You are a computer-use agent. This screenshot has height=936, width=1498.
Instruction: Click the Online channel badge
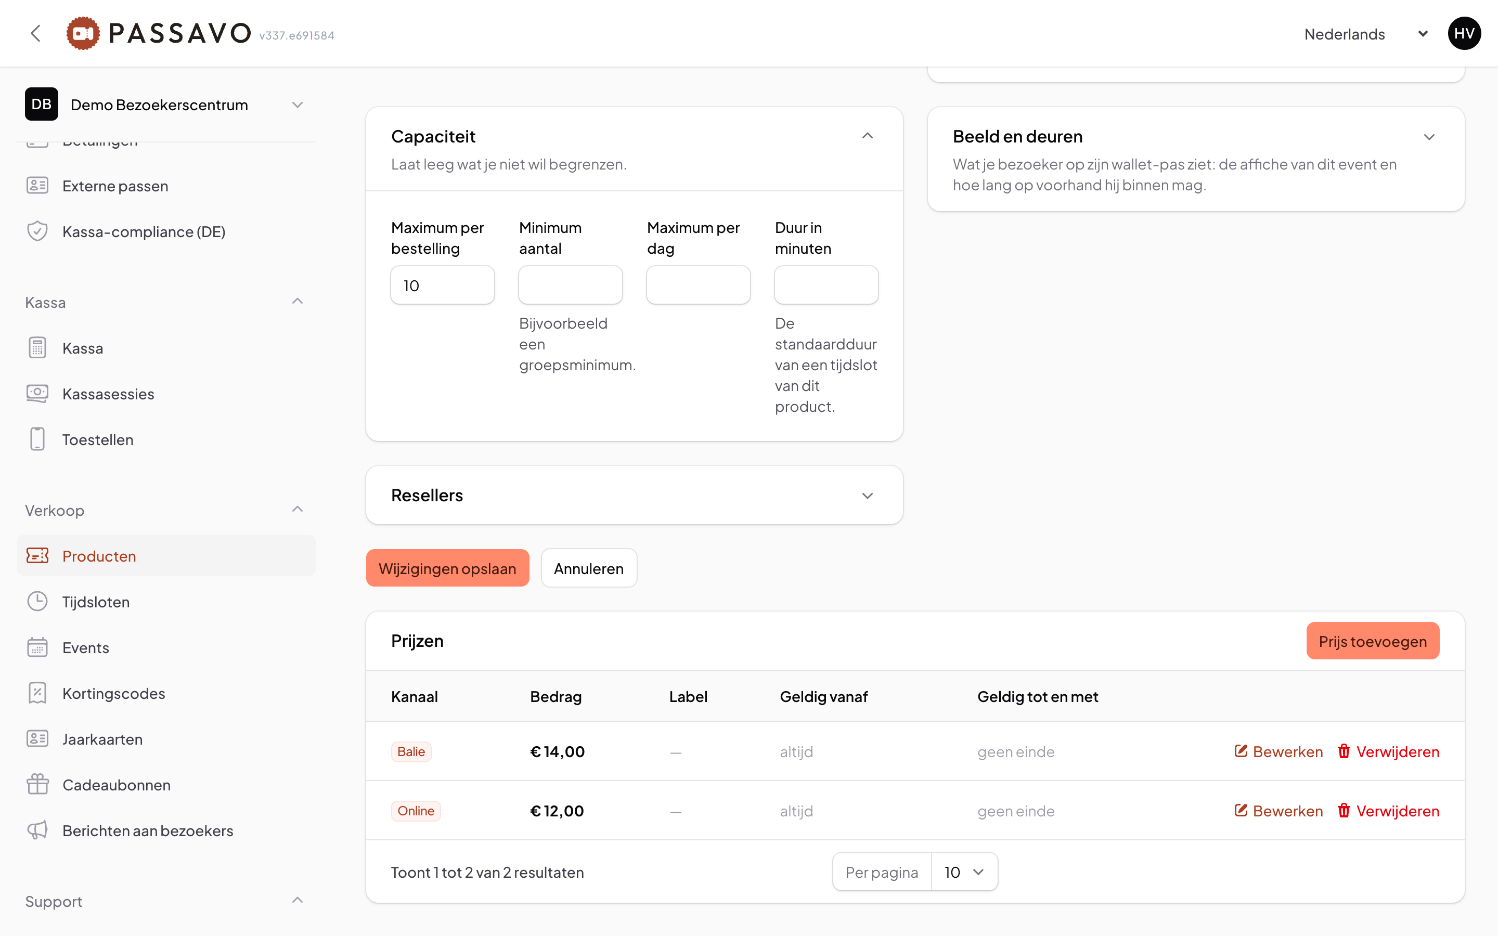[416, 811]
